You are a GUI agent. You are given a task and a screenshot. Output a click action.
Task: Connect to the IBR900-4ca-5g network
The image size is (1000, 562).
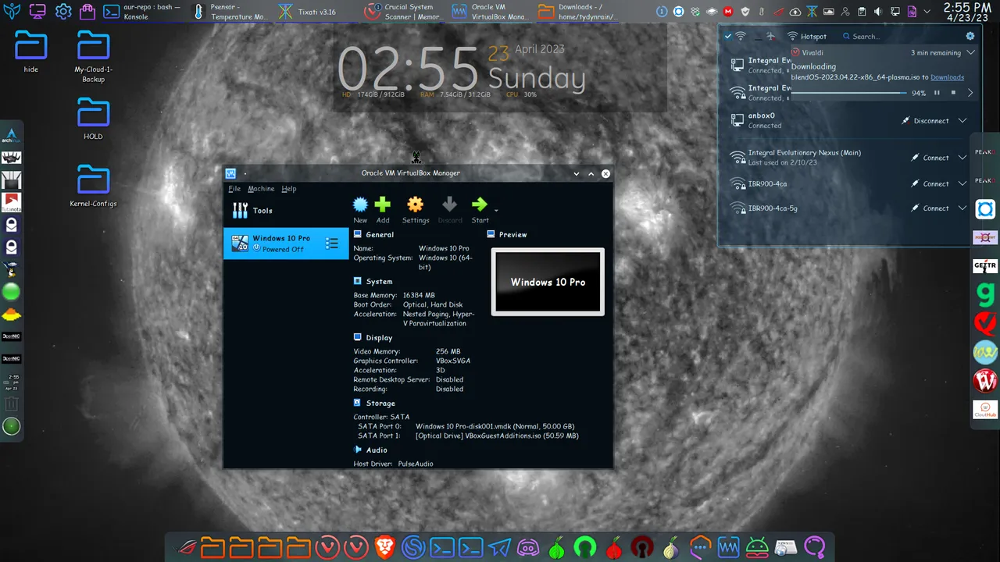click(930, 208)
